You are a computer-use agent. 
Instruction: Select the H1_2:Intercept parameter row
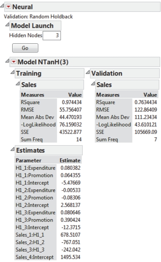48,205
